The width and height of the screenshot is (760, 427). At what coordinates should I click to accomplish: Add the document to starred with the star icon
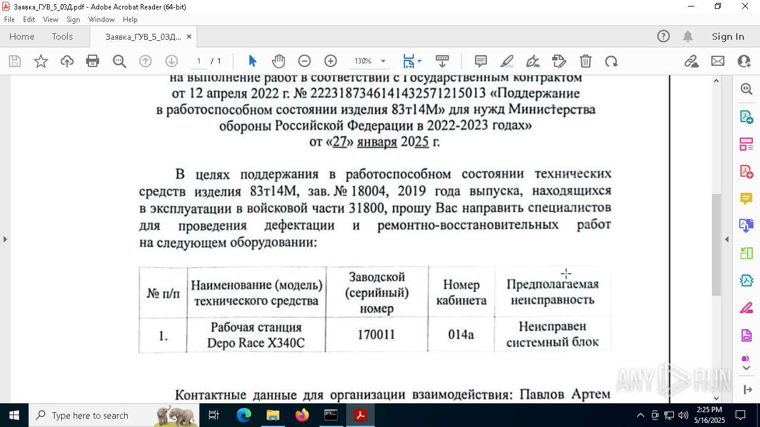(x=41, y=61)
